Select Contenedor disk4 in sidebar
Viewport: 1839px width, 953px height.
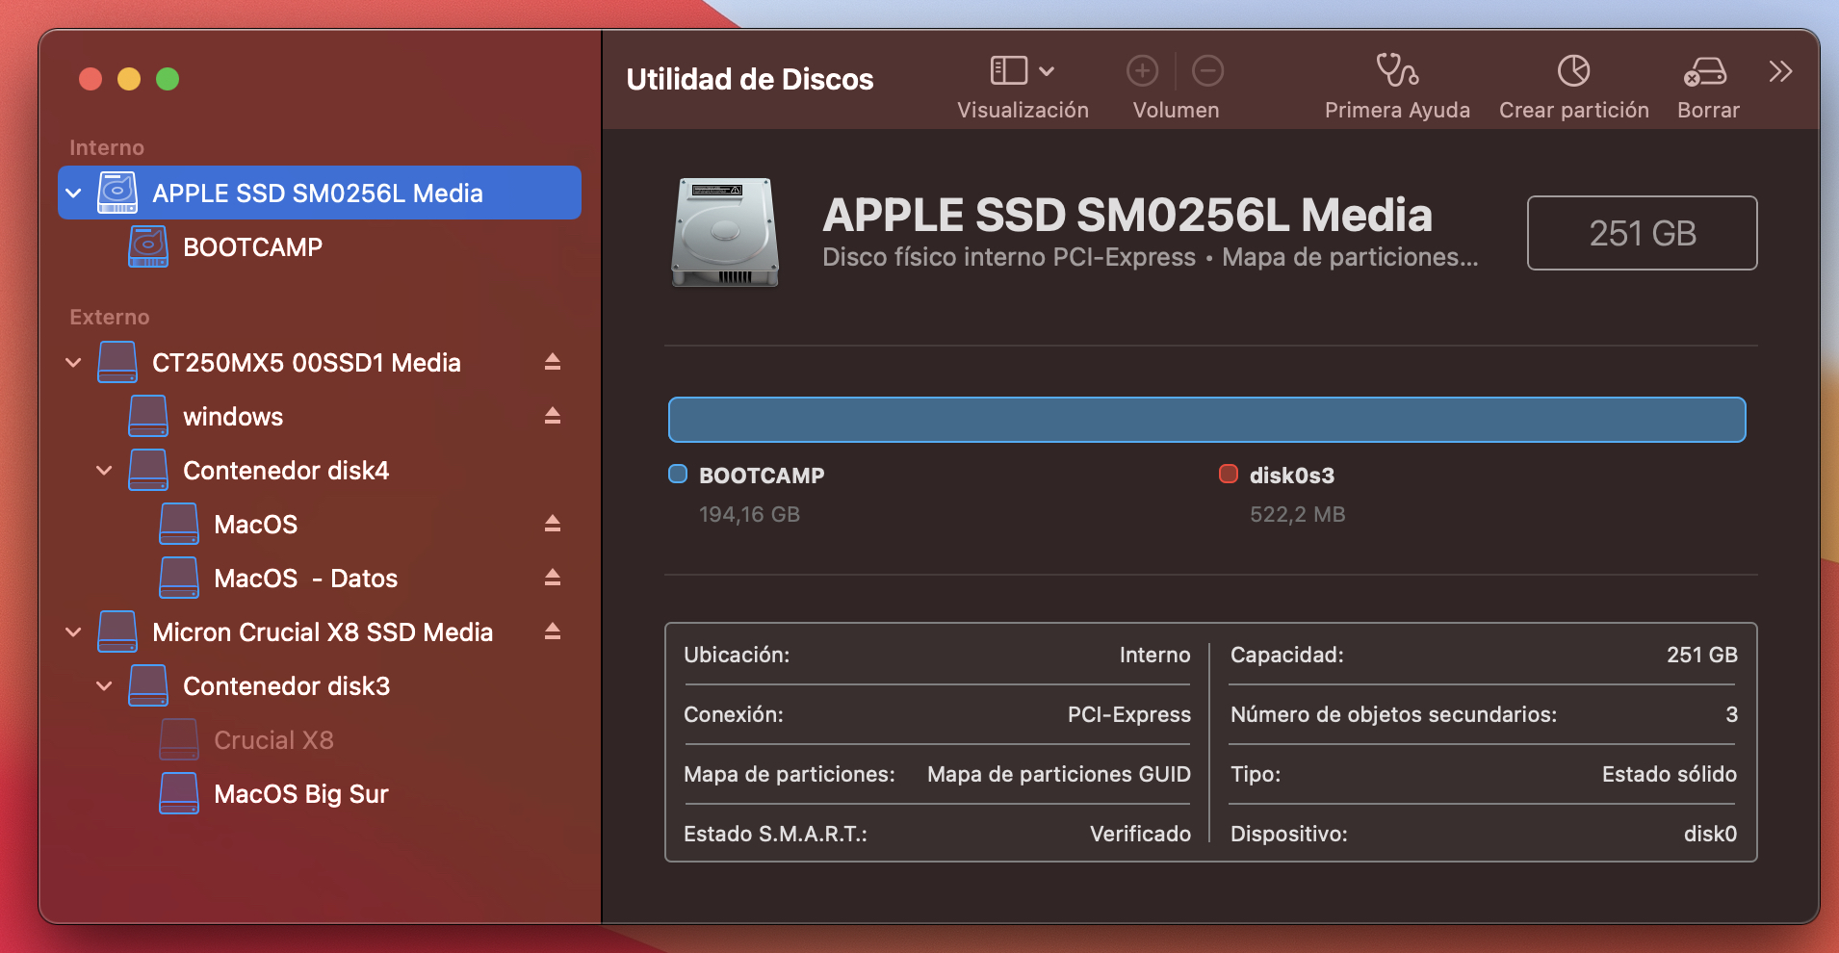320,470
